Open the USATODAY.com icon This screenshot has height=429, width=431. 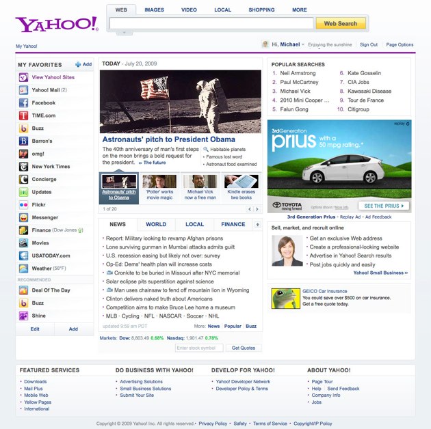[x=23, y=255]
